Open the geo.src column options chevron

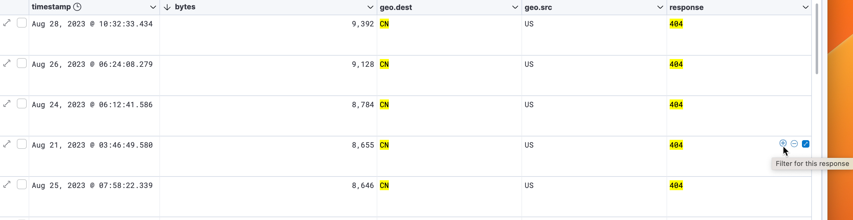[660, 7]
